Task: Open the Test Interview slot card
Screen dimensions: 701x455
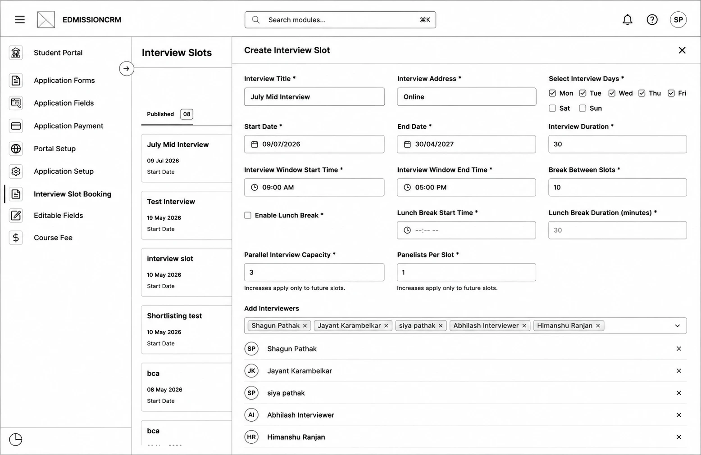Action: click(186, 215)
